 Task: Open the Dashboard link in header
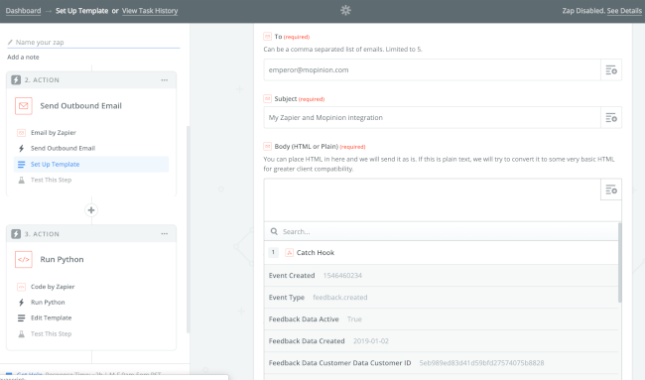(x=23, y=11)
